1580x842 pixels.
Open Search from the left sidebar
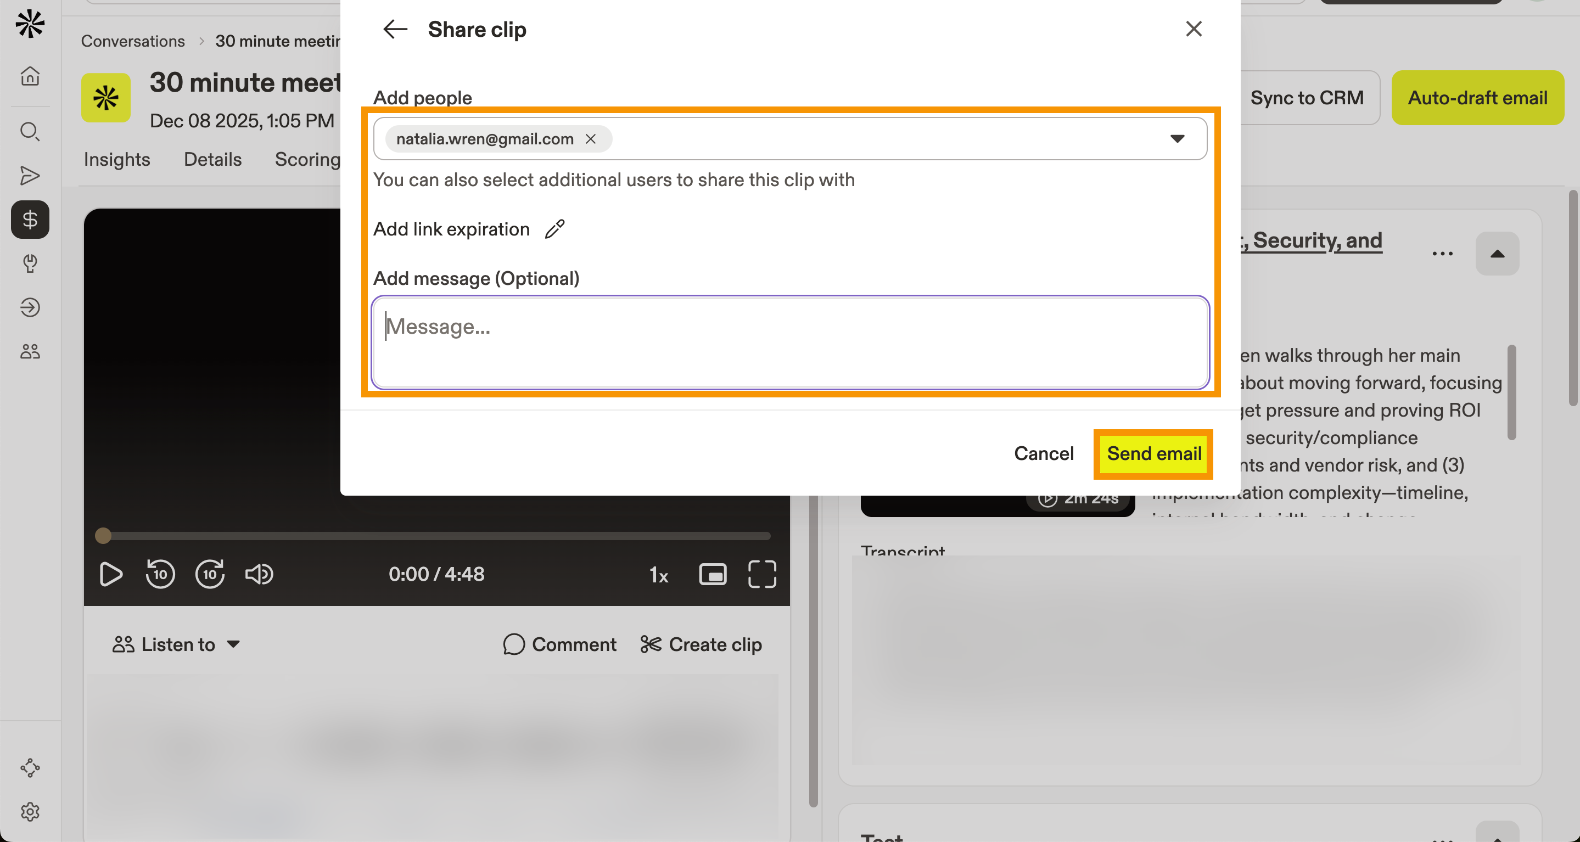click(x=30, y=131)
